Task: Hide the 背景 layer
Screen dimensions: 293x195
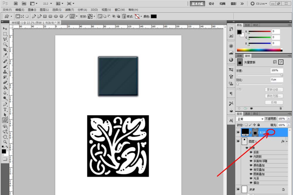Action: (238, 189)
